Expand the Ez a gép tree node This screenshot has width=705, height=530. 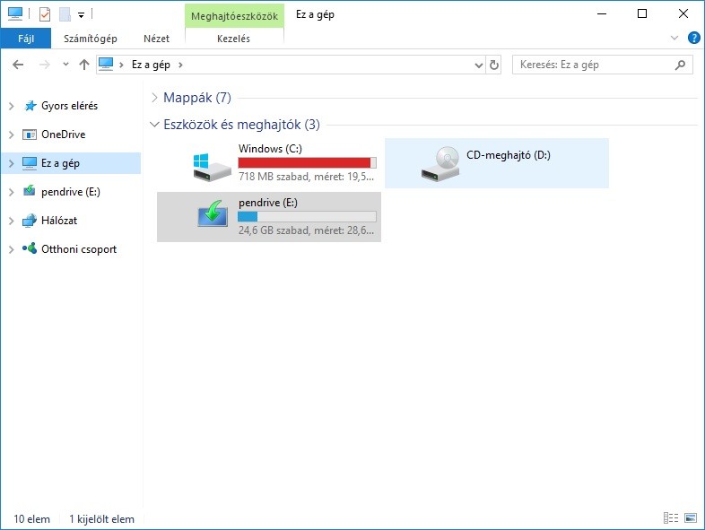[12, 163]
